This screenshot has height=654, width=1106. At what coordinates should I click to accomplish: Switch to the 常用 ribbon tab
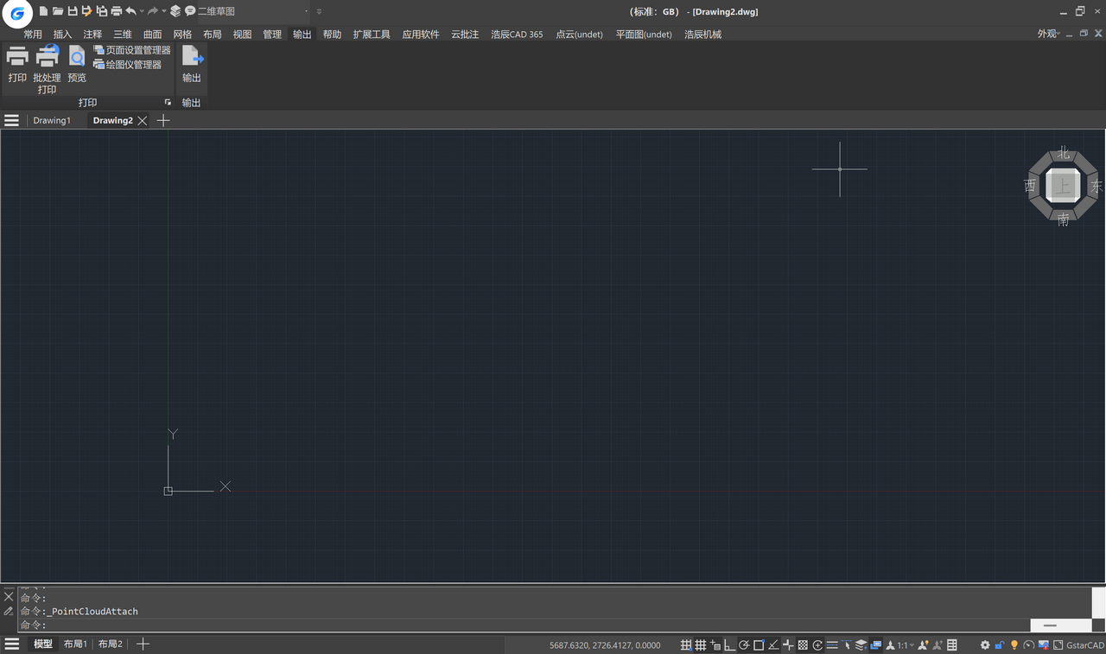(33, 35)
